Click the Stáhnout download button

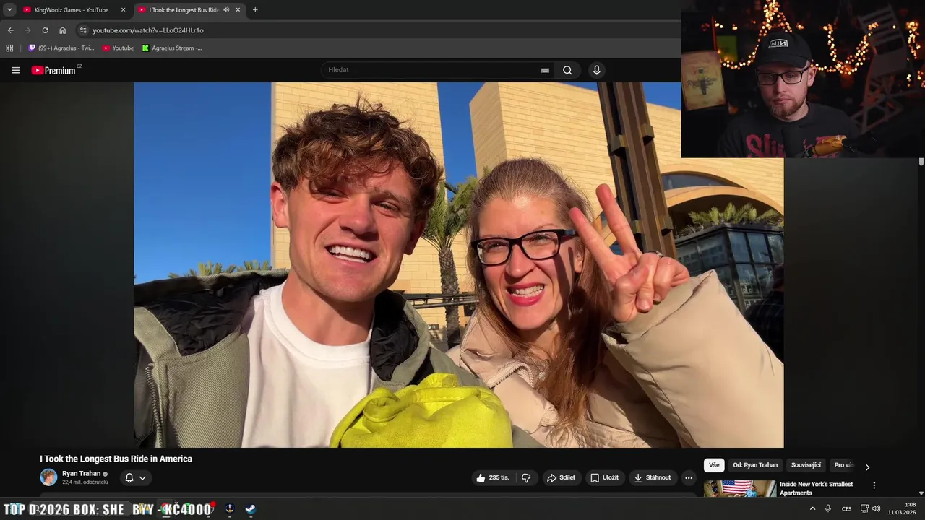pyautogui.click(x=652, y=477)
